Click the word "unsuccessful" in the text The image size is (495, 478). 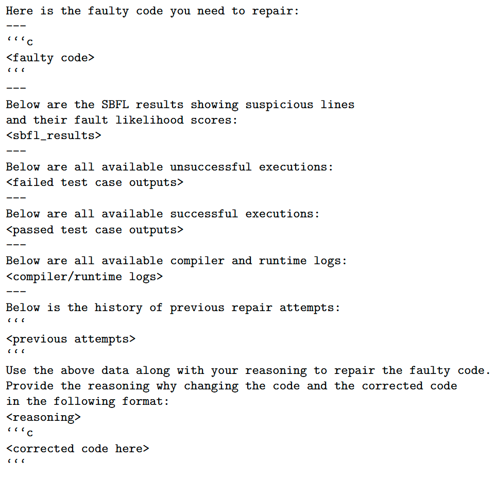click(x=211, y=167)
